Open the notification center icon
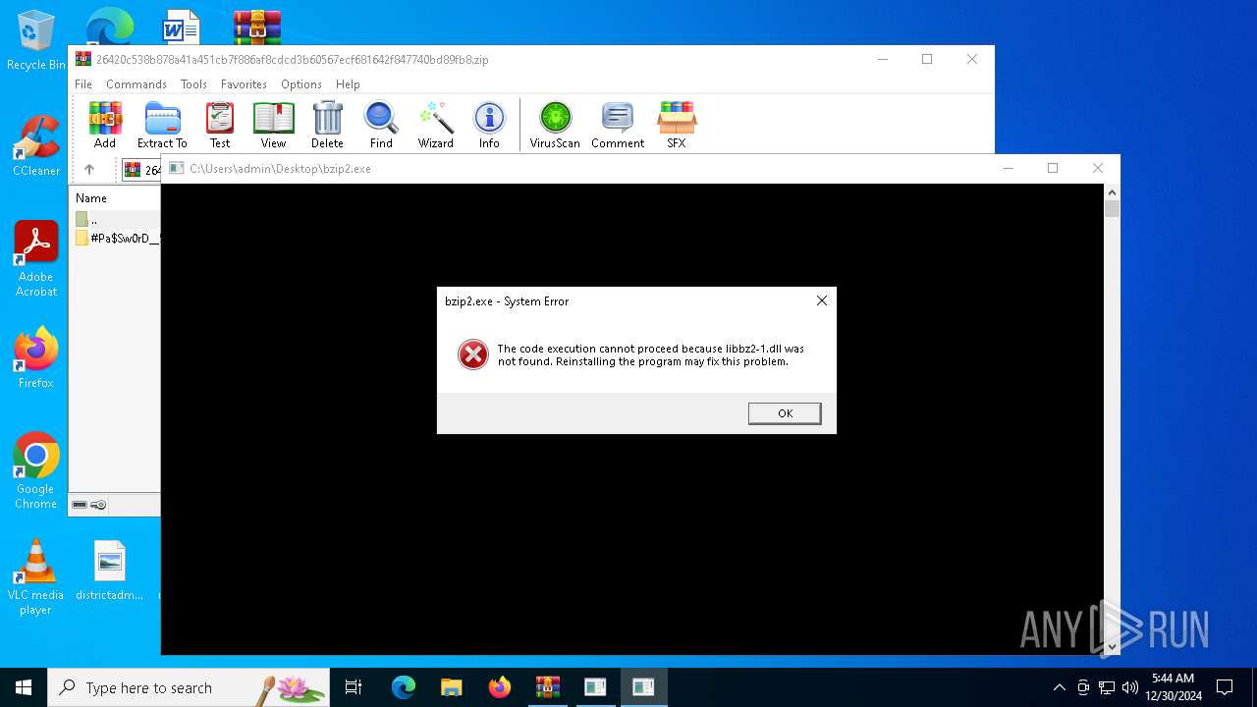Screen dimensions: 1257x707 1225,687
